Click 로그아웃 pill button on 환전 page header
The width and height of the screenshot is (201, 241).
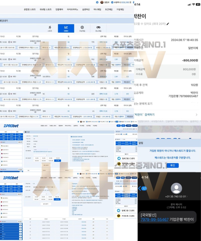pyautogui.click(x=135, y=126)
